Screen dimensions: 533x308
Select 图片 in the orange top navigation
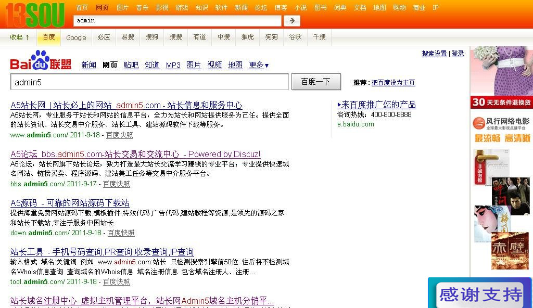point(122,7)
